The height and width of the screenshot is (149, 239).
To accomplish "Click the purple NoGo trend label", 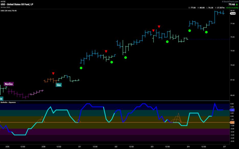I will 8,84.
